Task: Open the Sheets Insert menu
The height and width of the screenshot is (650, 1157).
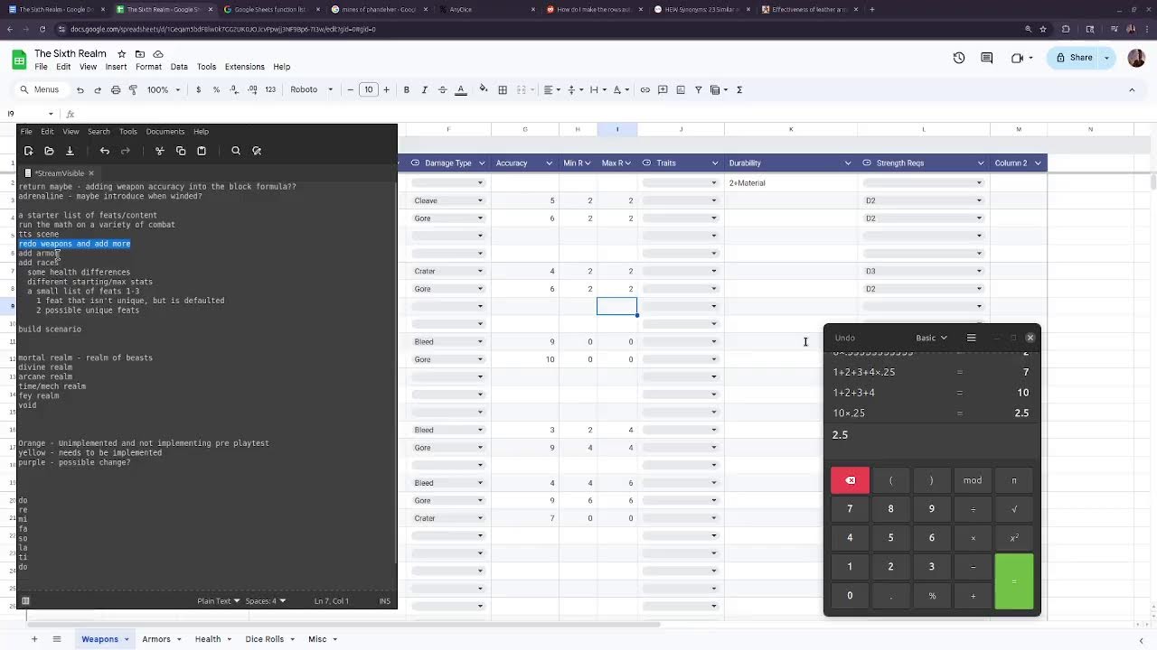Action: [116, 67]
